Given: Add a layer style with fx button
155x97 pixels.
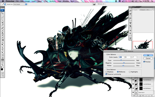Looking at the screenshot, I should (137, 96).
